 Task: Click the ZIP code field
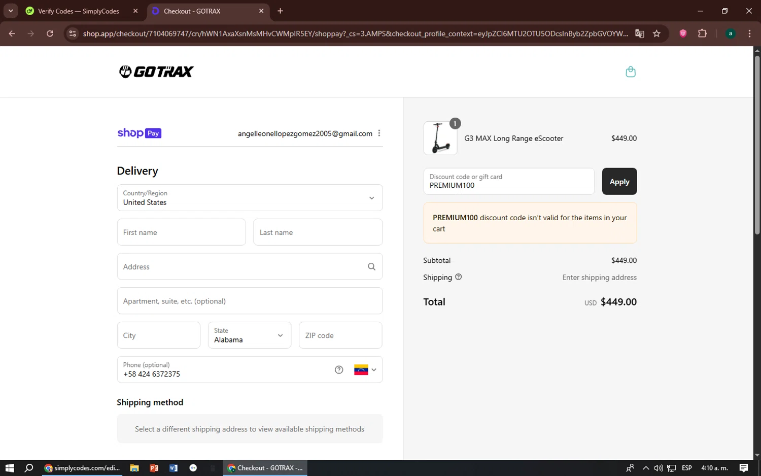[340, 335]
